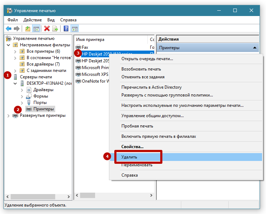The width and height of the screenshot is (266, 214).
Task: Toggle the show/hide Action pane icon
Action: point(74,28)
